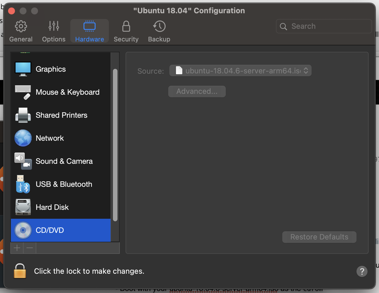The height and width of the screenshot is (293, 379).
Task: Click the Hardware chip icon
Action: (90, 26)
